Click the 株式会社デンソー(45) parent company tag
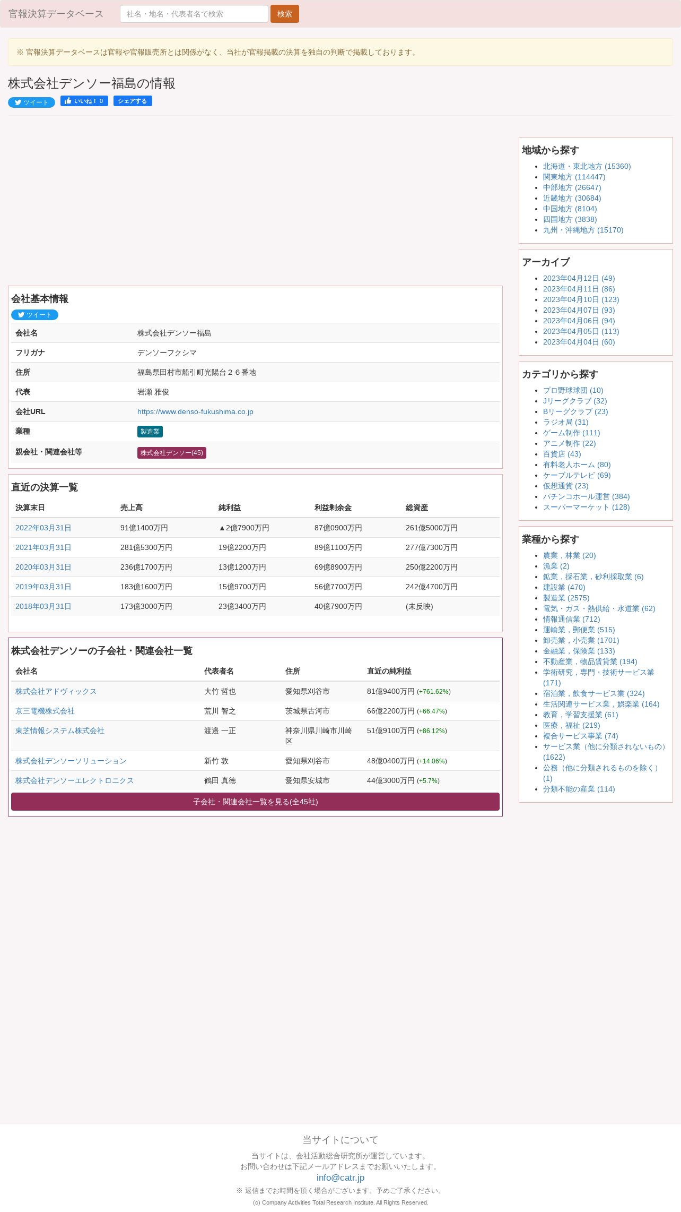Screen dimensions: 681x1212 tap(172, 453)
